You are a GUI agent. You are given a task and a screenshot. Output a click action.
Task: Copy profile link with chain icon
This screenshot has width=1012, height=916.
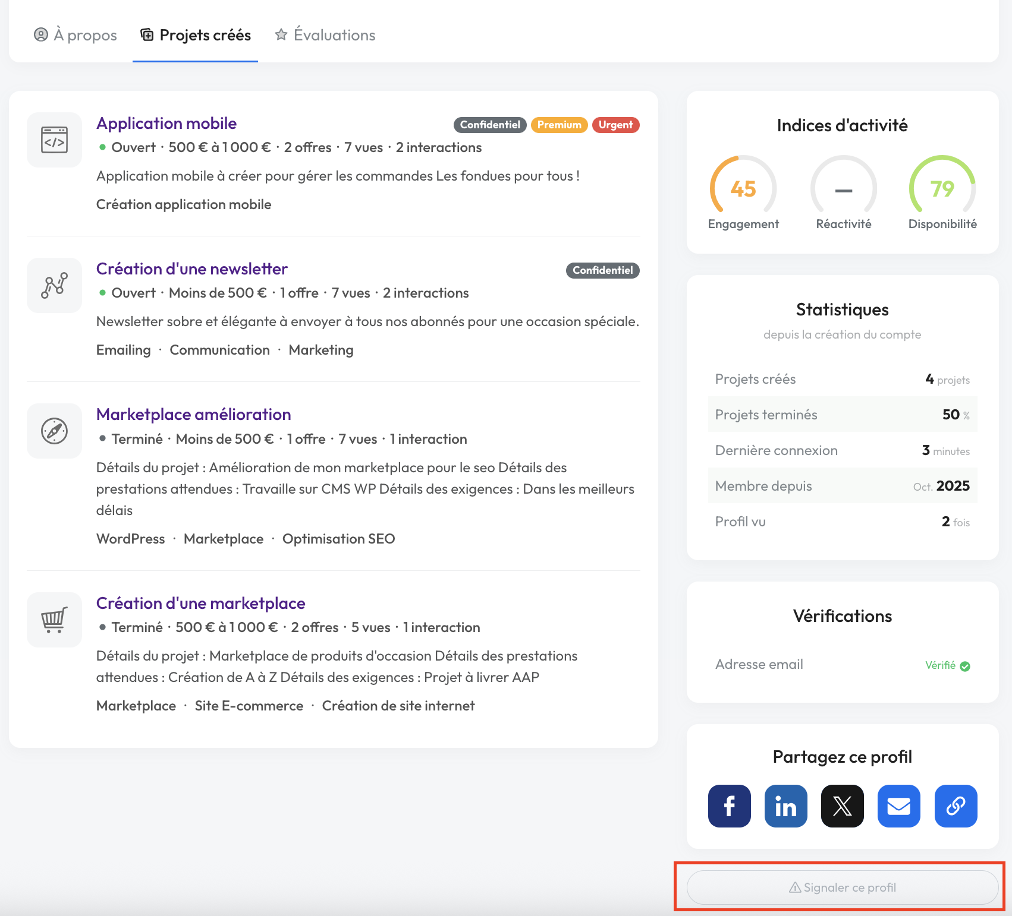coord(956,806)
